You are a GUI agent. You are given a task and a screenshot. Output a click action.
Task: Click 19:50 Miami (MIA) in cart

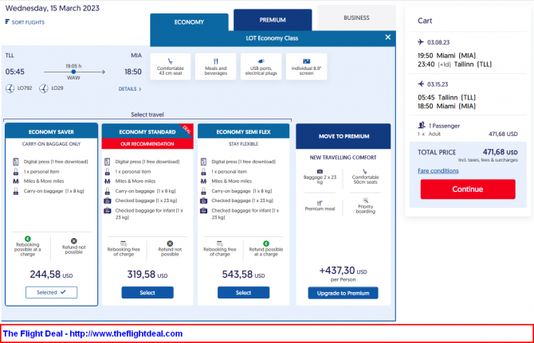click(x=446, y=56)
